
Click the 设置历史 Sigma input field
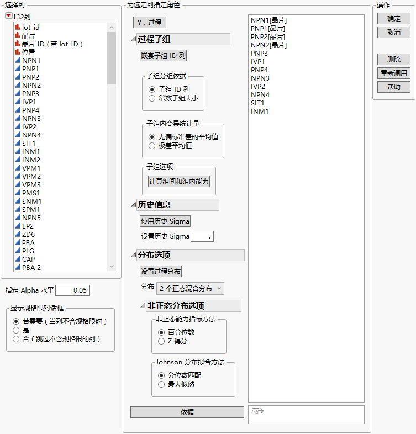(x=202, y=236)
